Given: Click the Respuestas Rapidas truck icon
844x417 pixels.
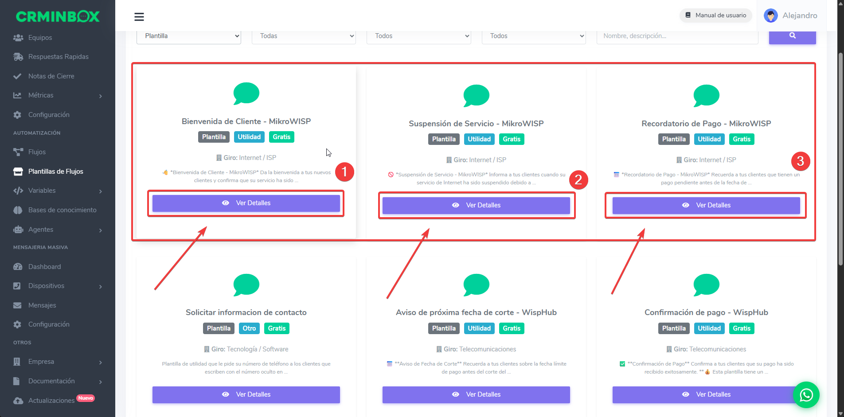Looking at the screenshot, I should (x=18, y=57).
